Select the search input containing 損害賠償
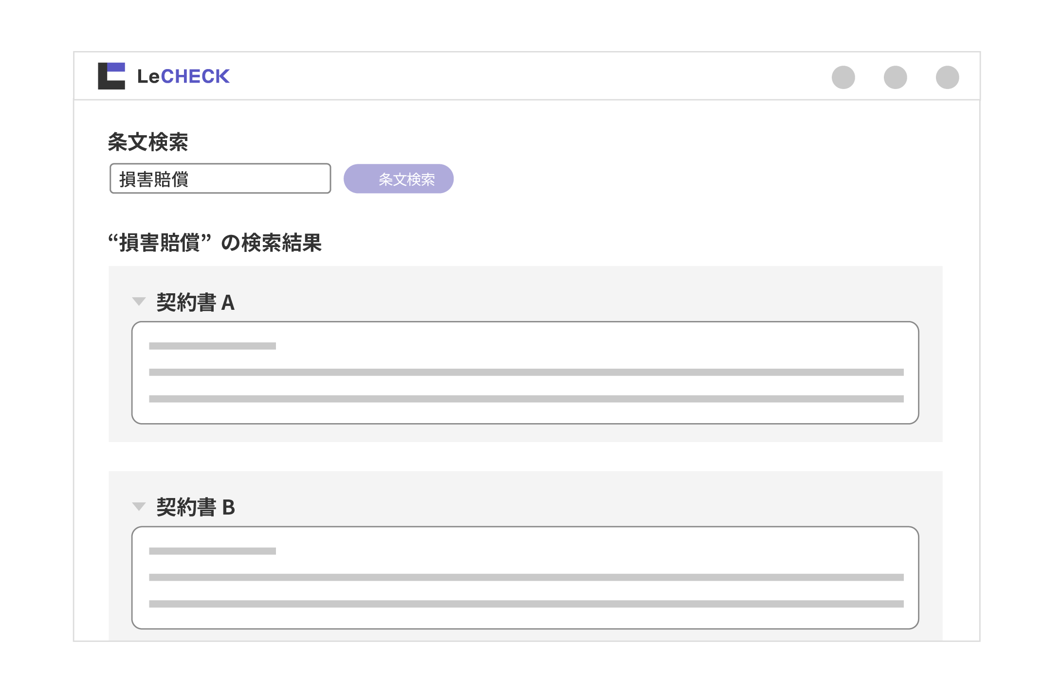 click(x=220, y=179)
